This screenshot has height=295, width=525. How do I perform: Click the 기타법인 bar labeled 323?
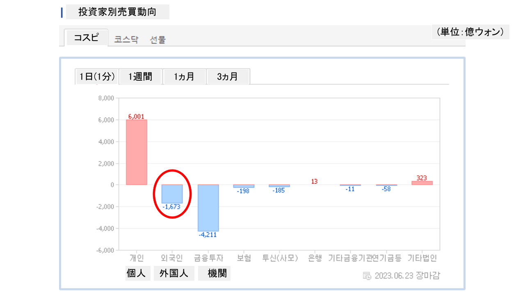[x=422, y=183]
